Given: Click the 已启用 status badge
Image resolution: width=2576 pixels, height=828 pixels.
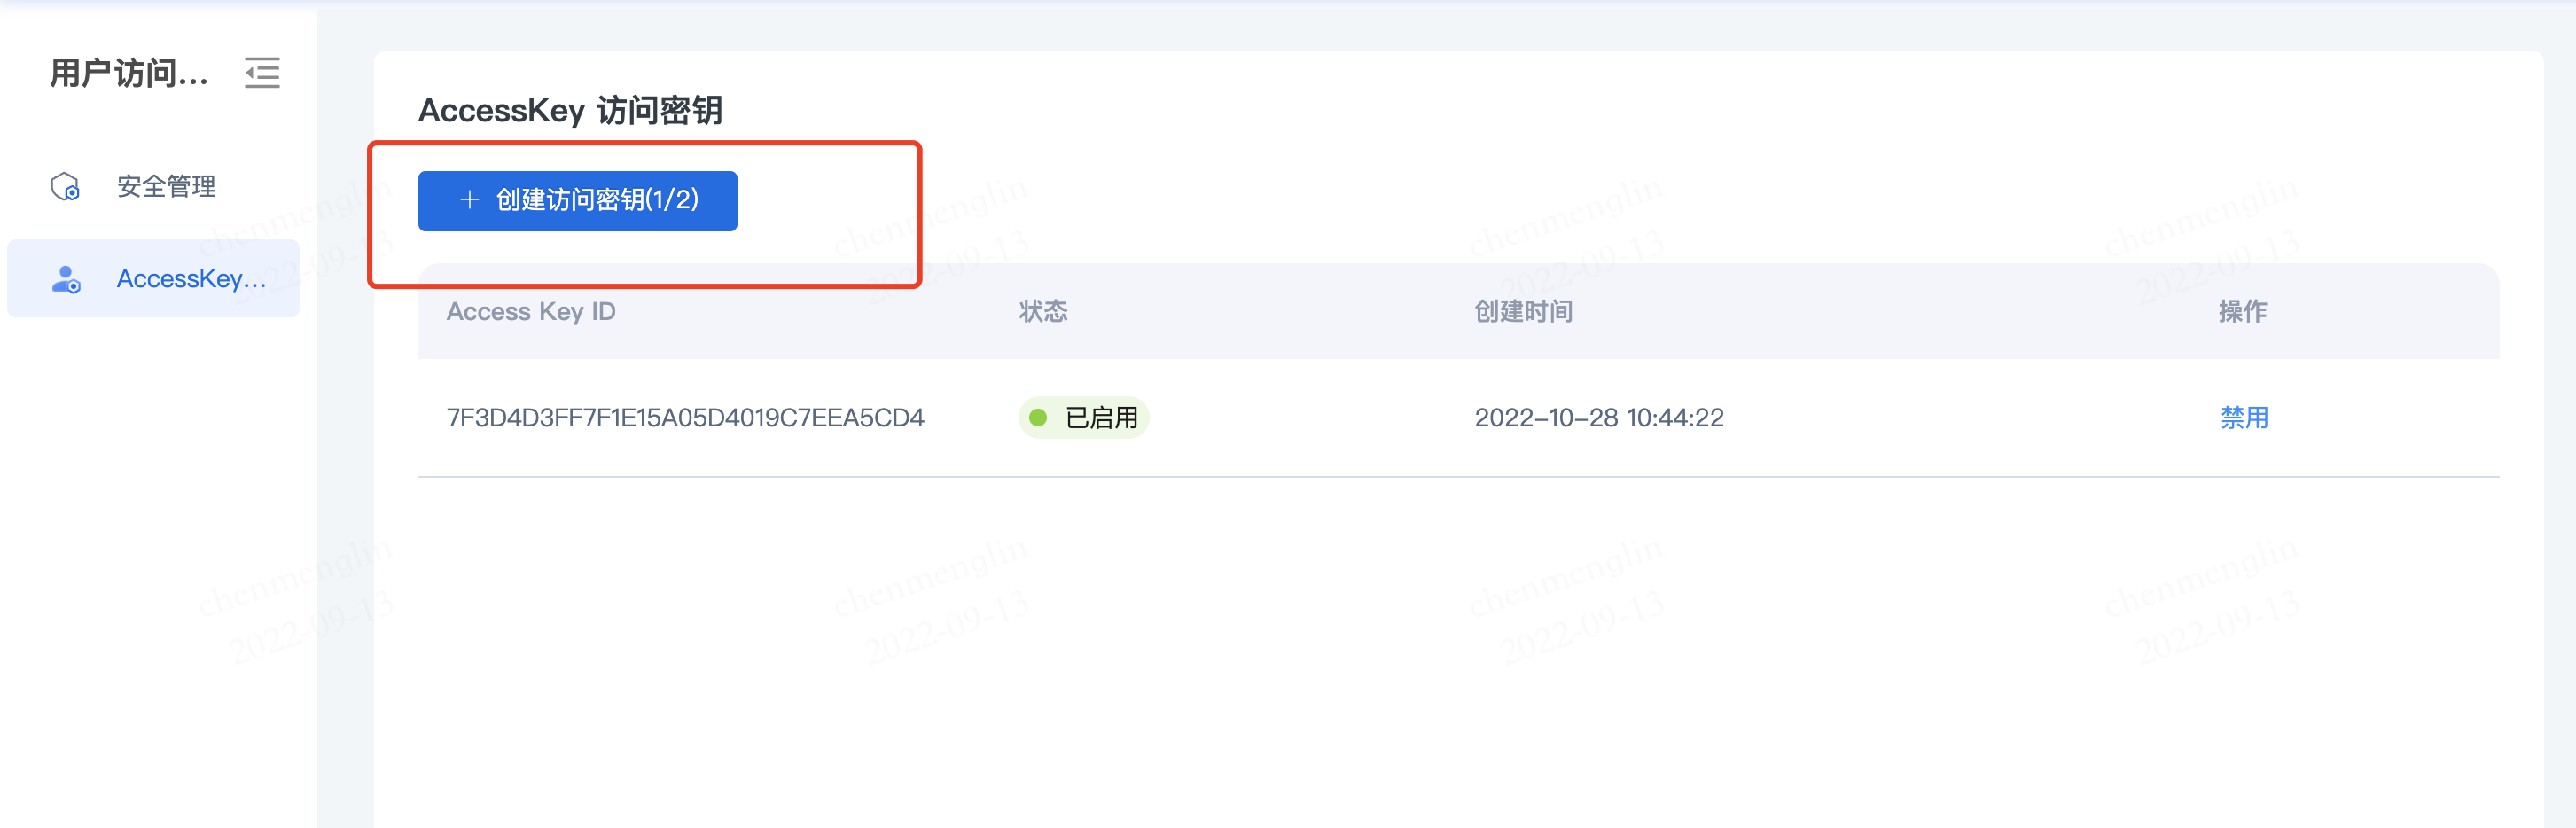Looking at the screenshot, I should pos(1083,418).
